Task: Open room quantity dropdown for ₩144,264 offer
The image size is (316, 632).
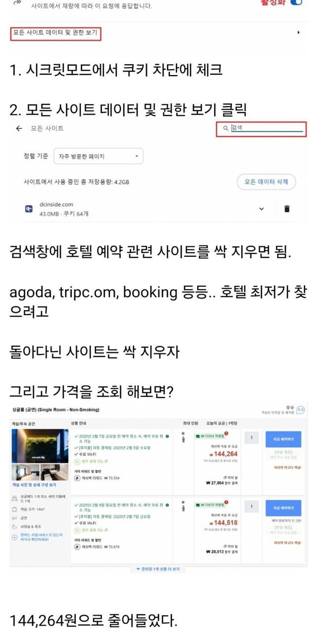Action: click(251, 438)
